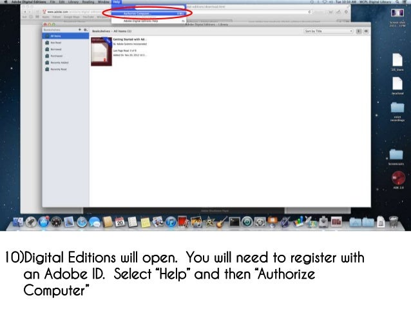
Task: Open Adobe Digital Editions from the dock
Action: 336,222
